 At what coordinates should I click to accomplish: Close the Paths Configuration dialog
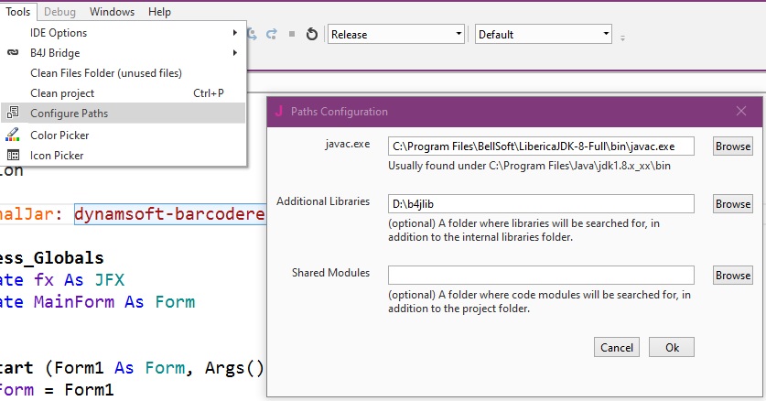click(x=741, y=111)
